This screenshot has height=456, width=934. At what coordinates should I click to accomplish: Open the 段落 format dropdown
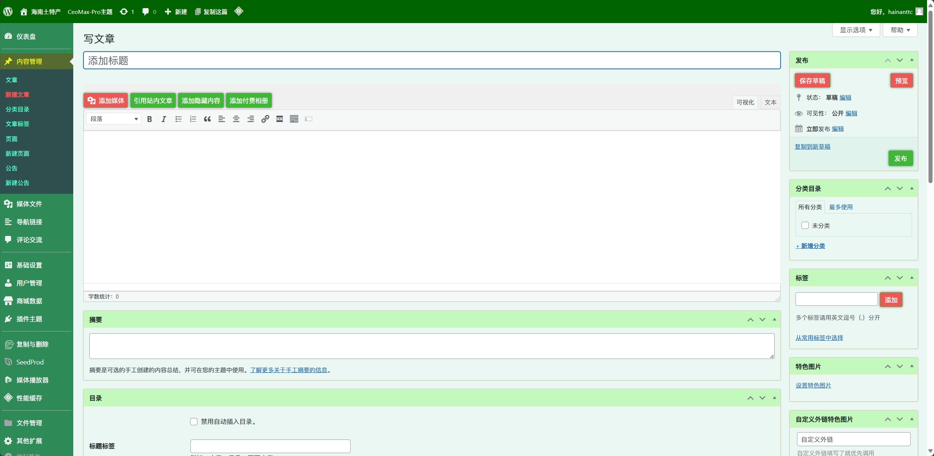114,119
